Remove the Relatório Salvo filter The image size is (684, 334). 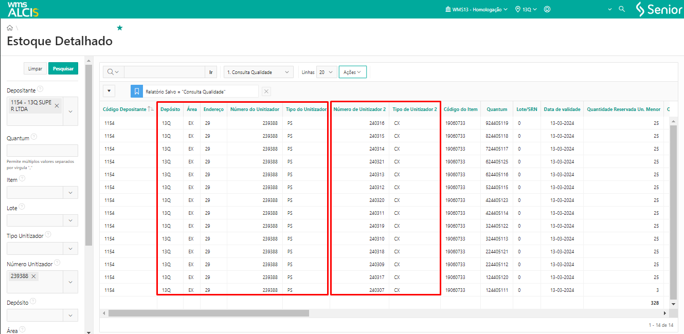tap(266, 91)
